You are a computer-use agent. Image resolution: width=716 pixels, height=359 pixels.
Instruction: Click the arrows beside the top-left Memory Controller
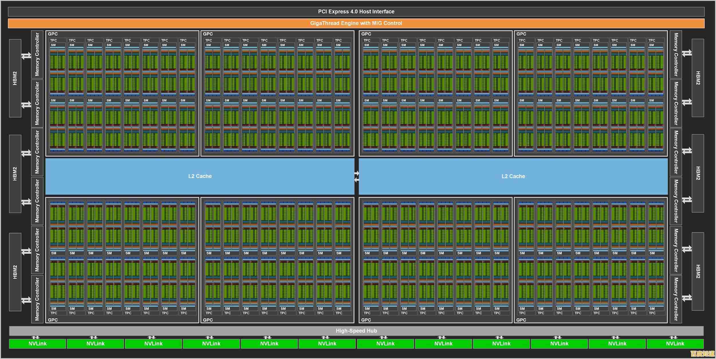point(26,55)
